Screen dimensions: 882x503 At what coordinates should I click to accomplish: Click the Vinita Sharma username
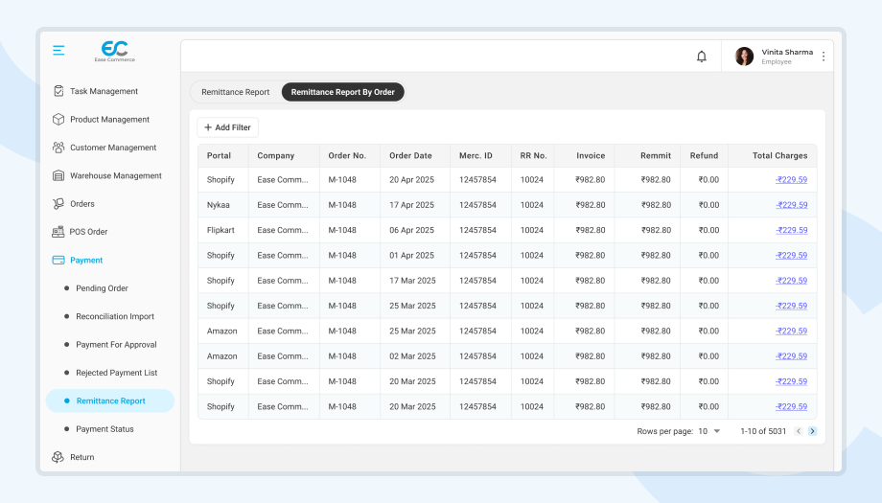[787, 52]
